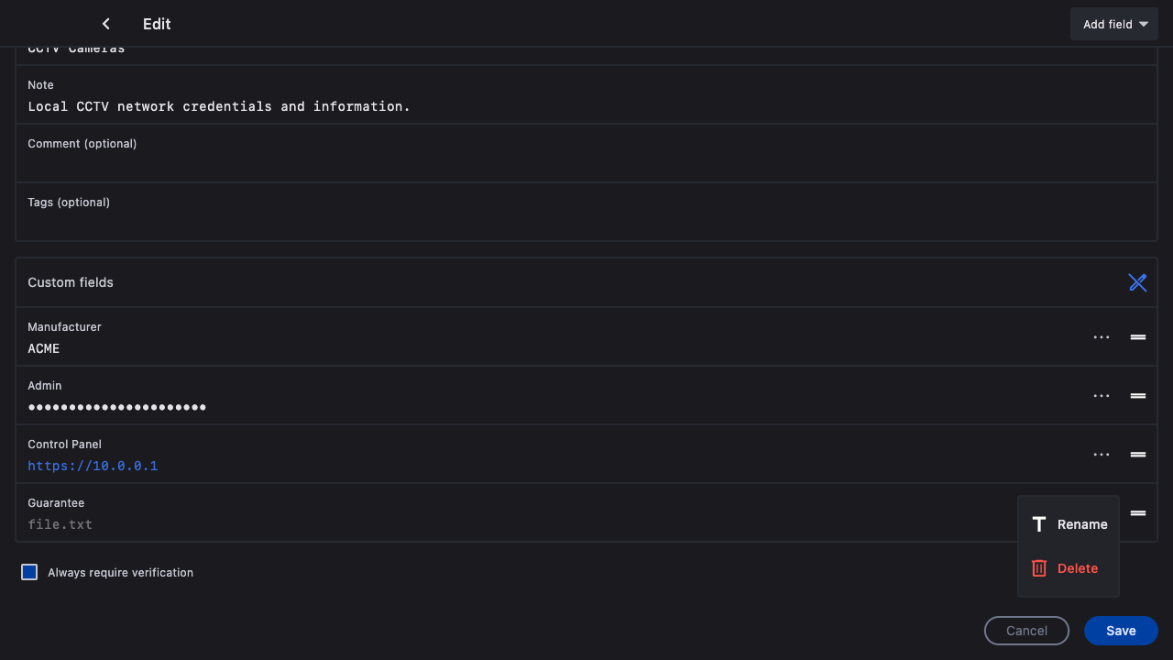Open the Admin field options menu
Viewport: 1173px width, 660px height.
pos(1102,396)
